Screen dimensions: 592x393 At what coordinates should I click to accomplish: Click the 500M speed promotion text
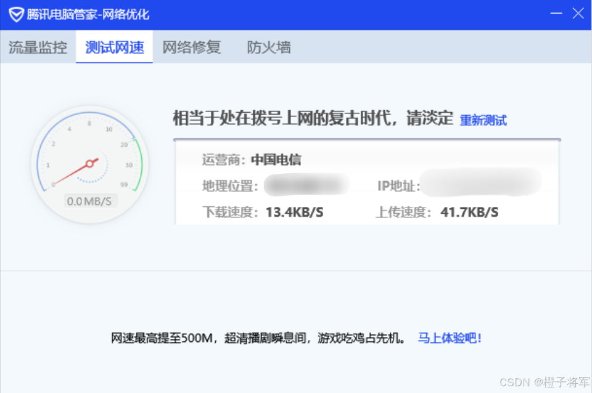(x=258, y=338)
